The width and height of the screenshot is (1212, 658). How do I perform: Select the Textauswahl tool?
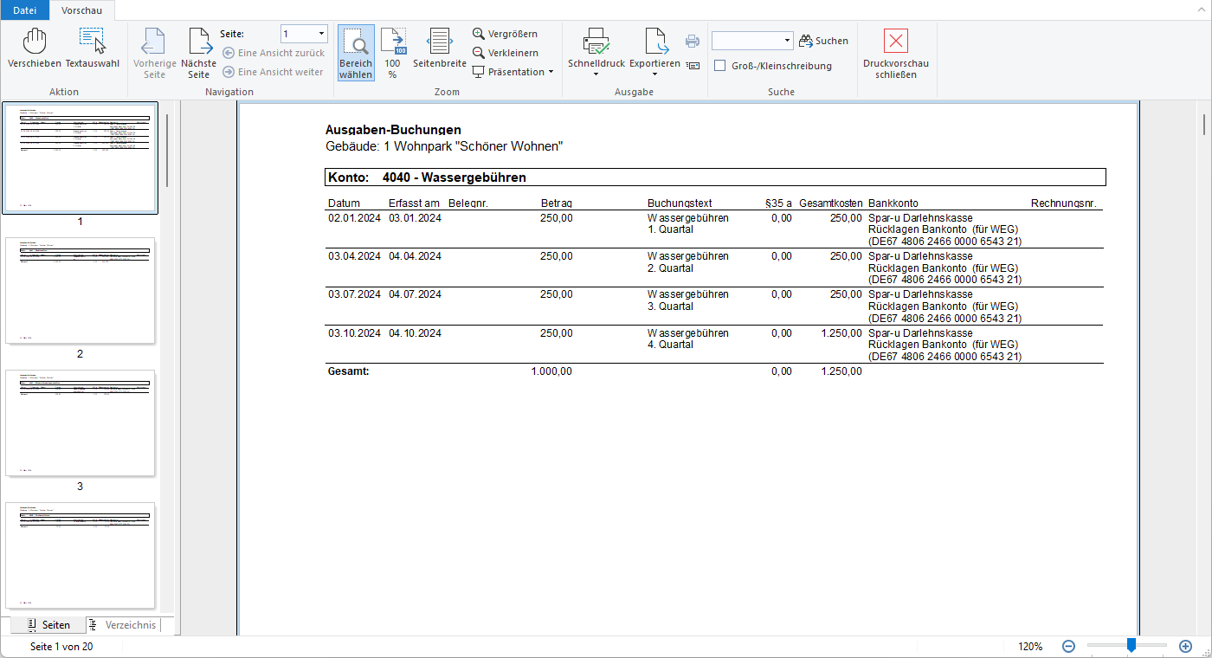point(93,48)
